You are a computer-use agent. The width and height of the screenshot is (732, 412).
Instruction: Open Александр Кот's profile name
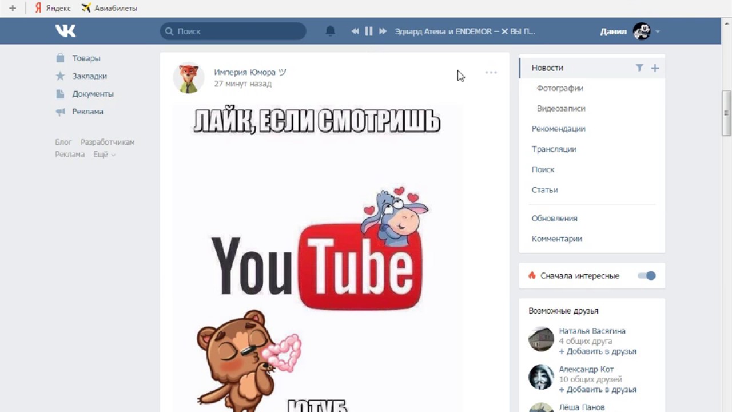(x=586, y=369)
